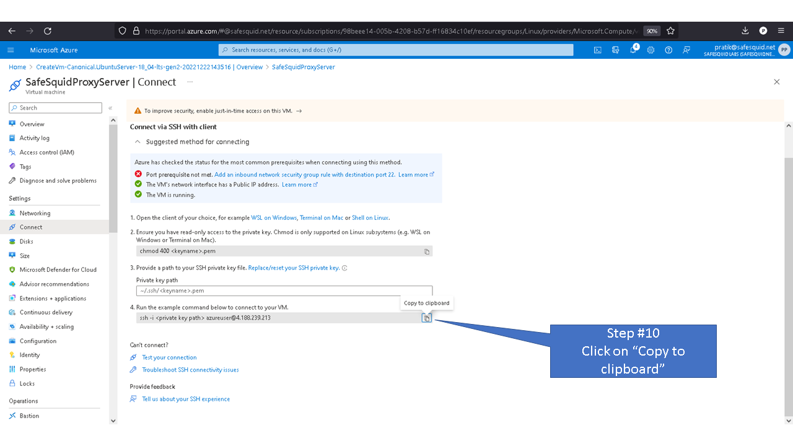
Task: Copy the chmod 400 command
Action: click(427, 251)
